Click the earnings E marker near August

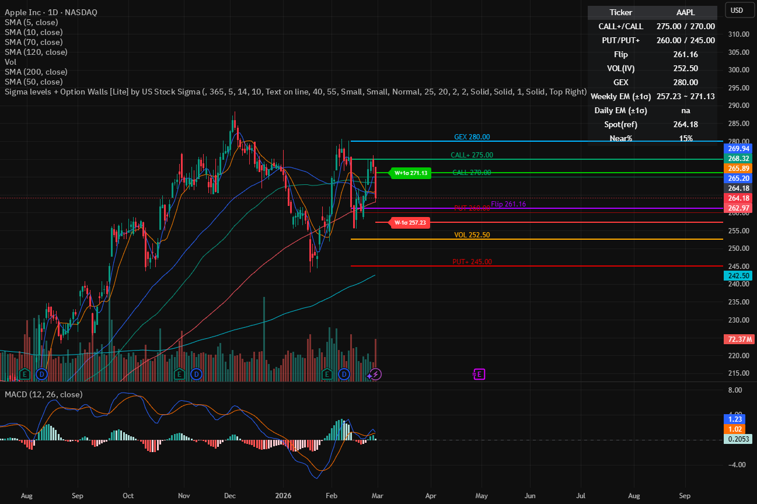[x=25, y=373]
